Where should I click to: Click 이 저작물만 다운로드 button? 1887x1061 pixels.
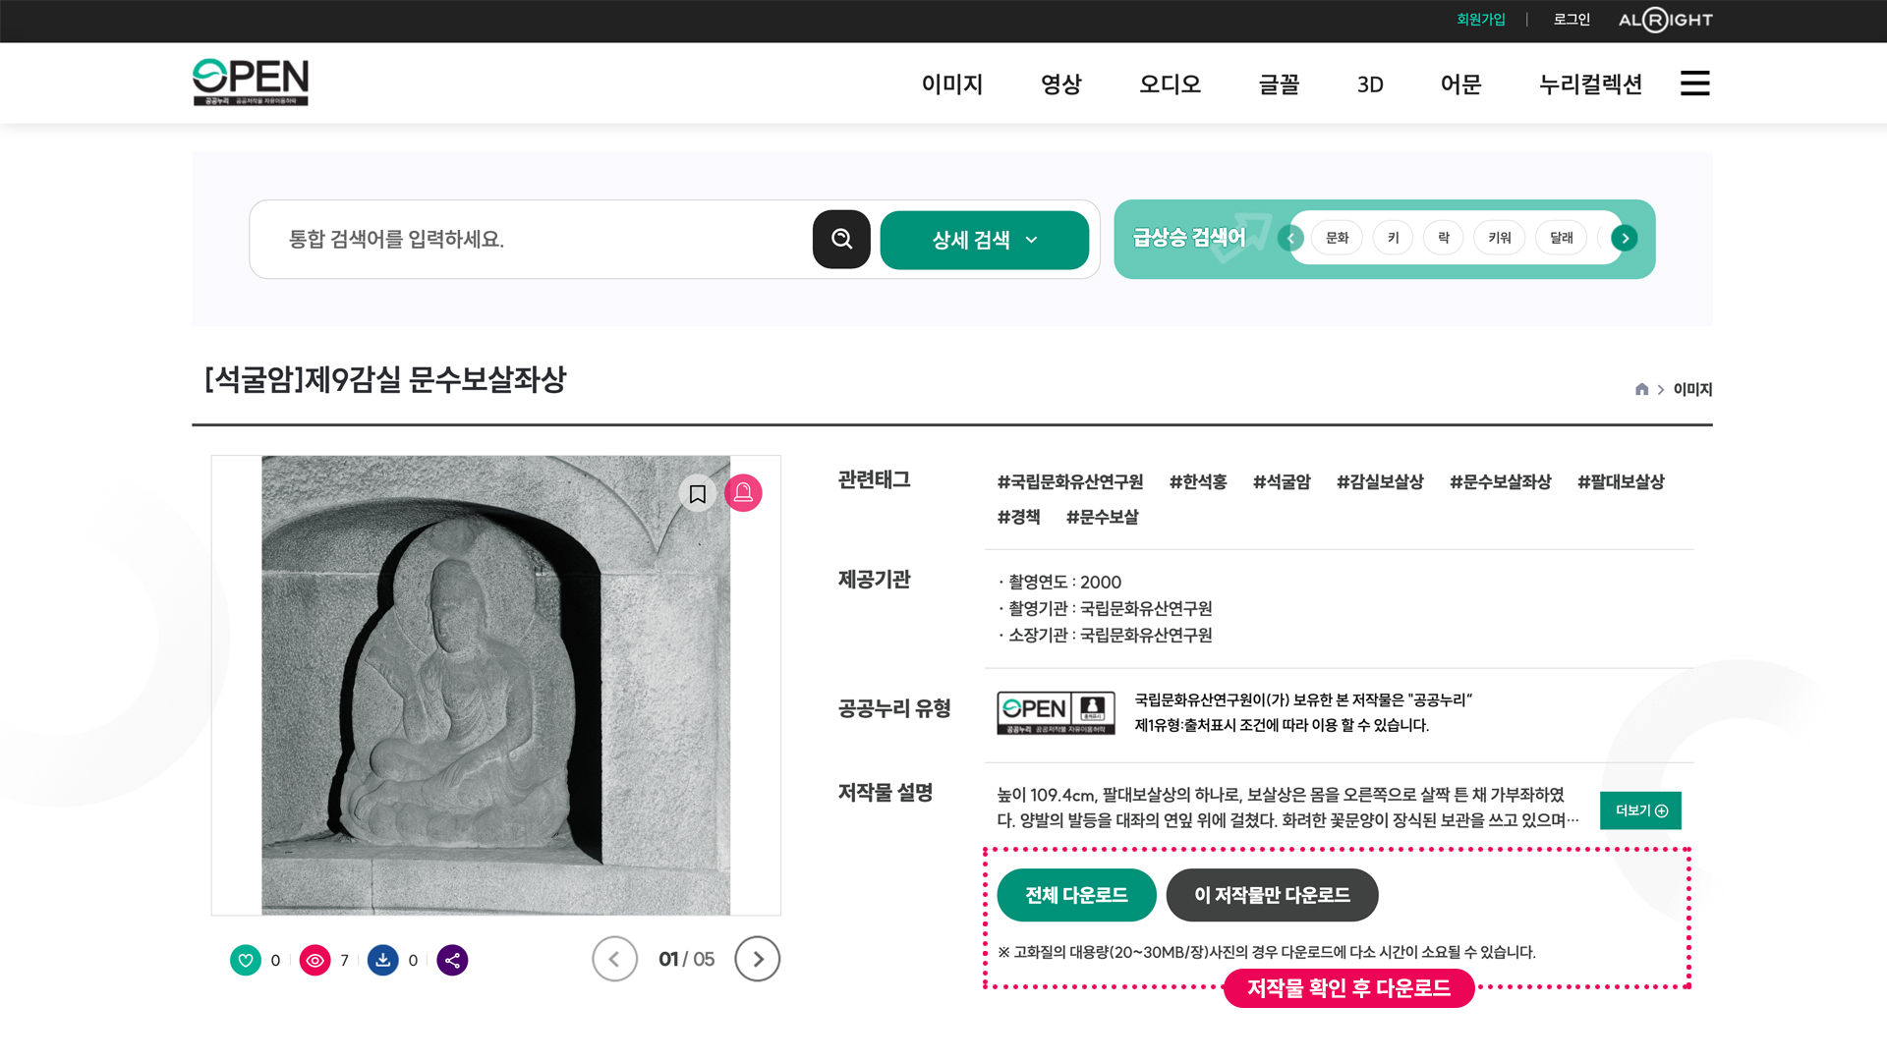[x=1272, y=895]
